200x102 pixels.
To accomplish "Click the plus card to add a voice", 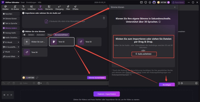I will (x=35, y=42).
